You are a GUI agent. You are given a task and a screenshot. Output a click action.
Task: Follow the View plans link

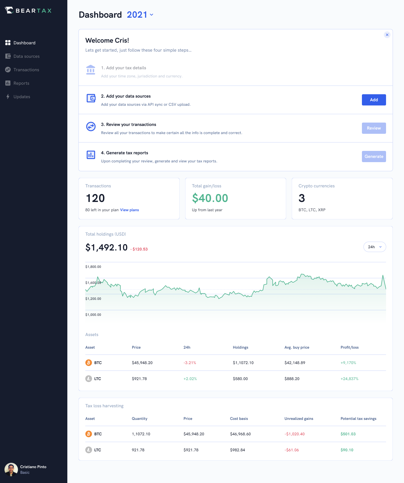129,210
